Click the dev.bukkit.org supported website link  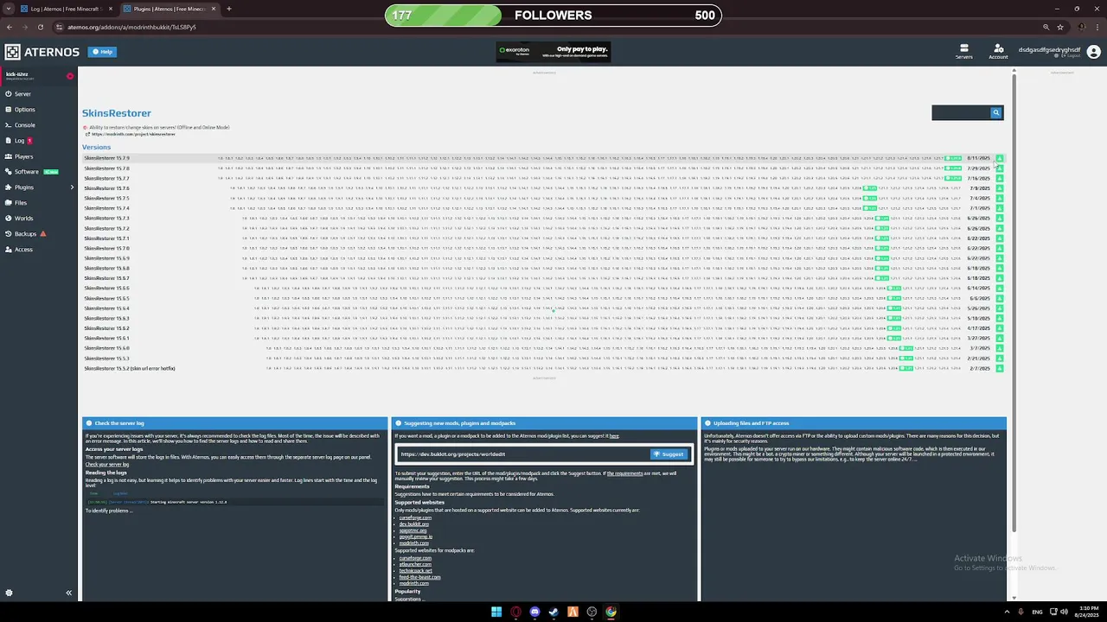pos(414,524)
